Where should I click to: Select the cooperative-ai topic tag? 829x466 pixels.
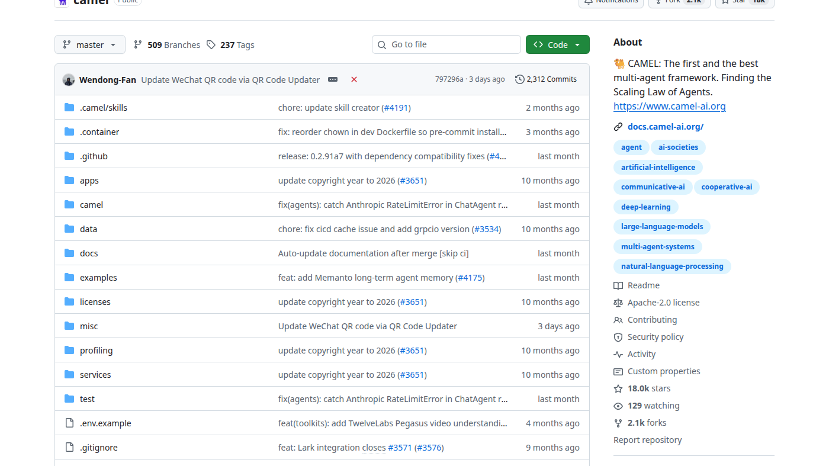727,187
